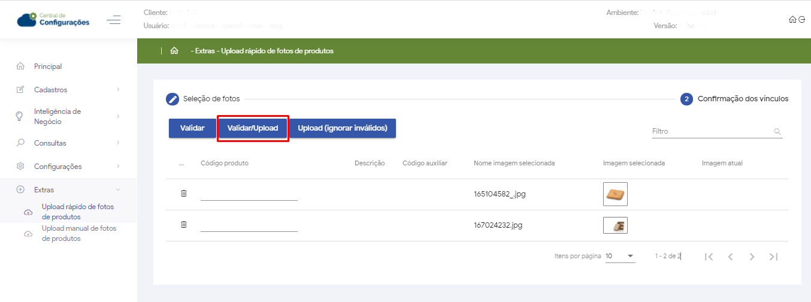811x302 pixels.
Task: Click the home icon in the breadcrumb bar
Action: [x=174, y=51]
